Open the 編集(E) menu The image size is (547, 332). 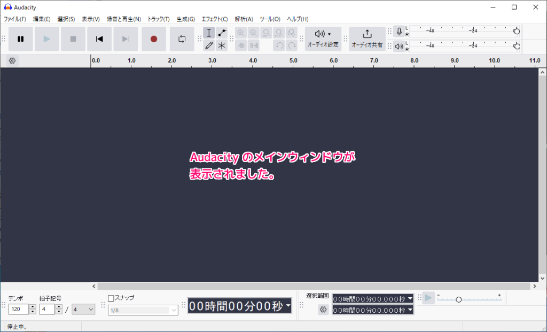pyautogui.click(x=42, y=19)
